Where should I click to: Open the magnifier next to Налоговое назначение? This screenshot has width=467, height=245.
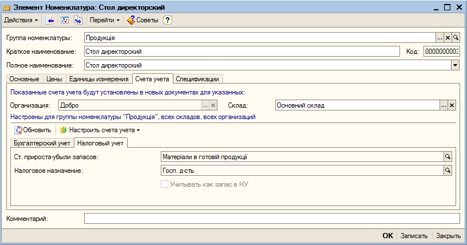[x=448, y=171]
